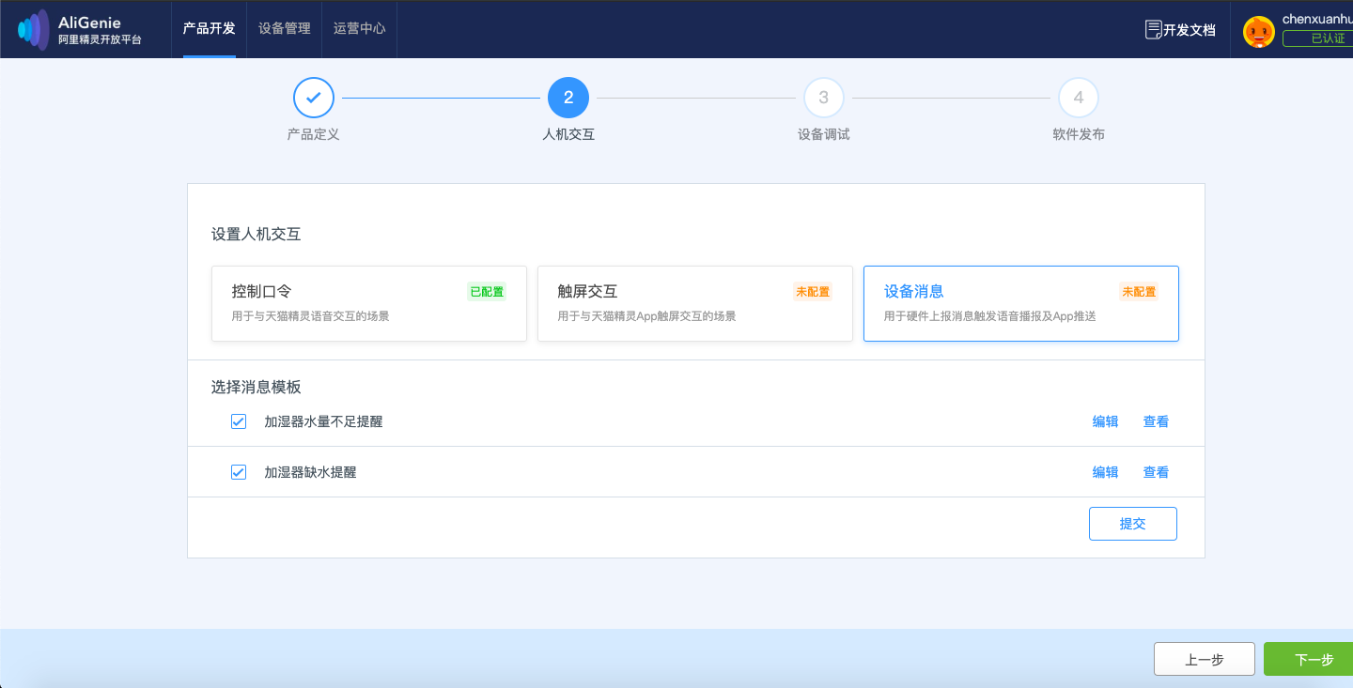
Task: Select the 触屏交互 card
Action: click(695, 303)
